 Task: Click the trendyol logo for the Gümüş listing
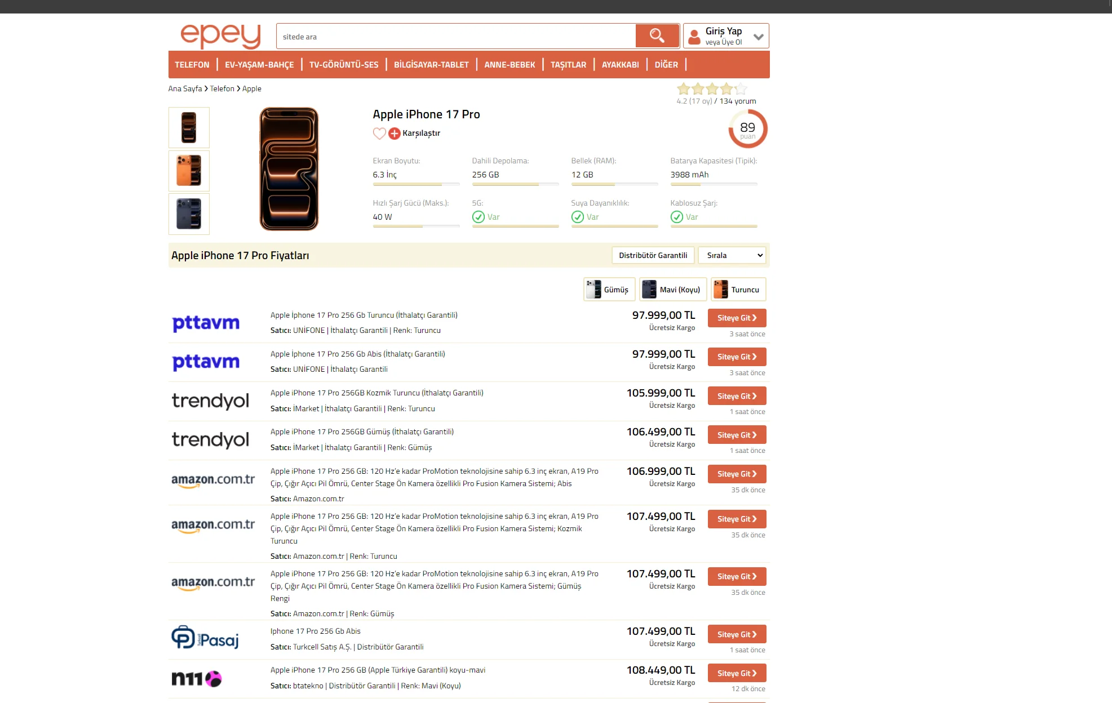coord(210,440)
